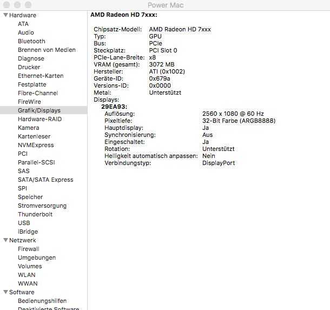Select Brennen von Medien
The height and width of the screenshot is (310, 330).
tap(47, 50)
